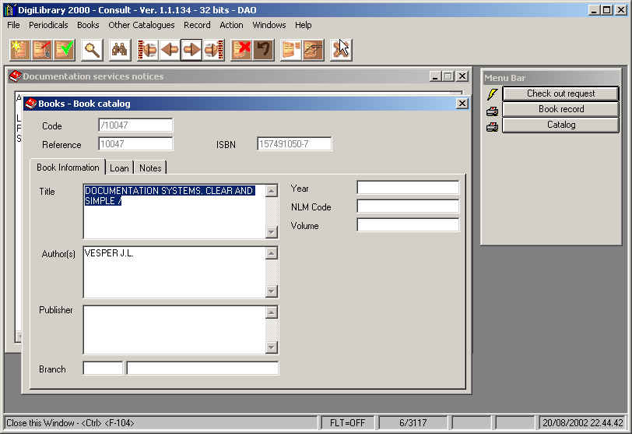Click the lightning bolt icon beside Check out request
632x434 pixels.
click(492, 94)
